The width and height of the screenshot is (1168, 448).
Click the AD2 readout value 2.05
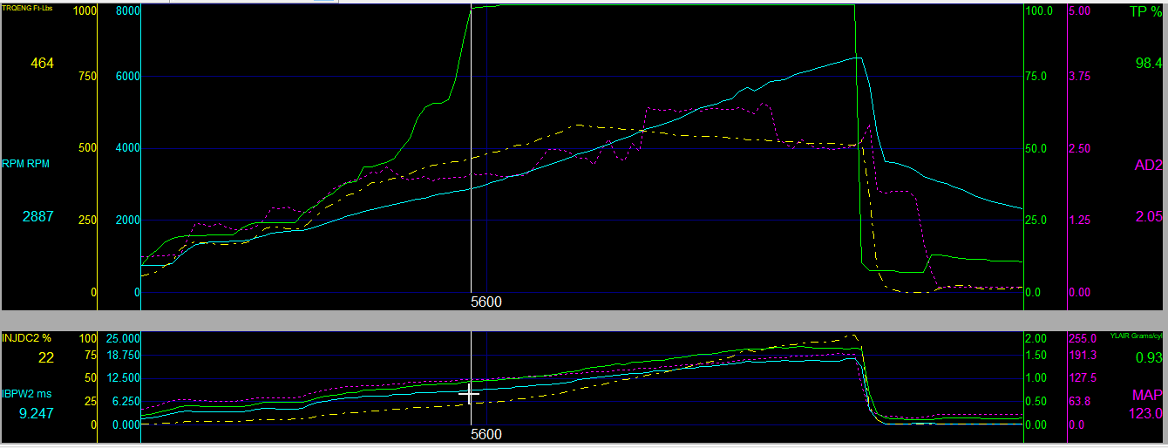pyautogui.click(x=1149, y=216)
